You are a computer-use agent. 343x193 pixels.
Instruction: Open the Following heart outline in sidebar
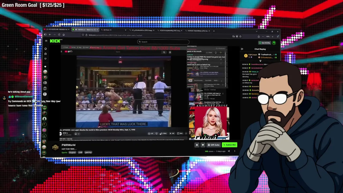coord(45,58)
